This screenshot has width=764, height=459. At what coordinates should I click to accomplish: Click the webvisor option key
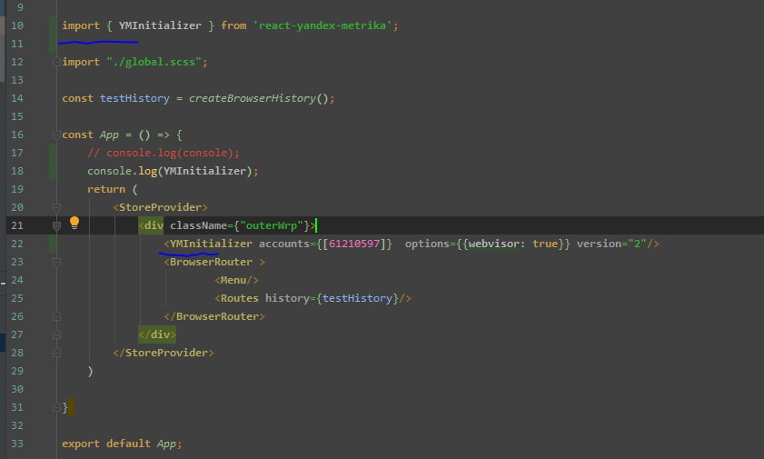point(493,244)
